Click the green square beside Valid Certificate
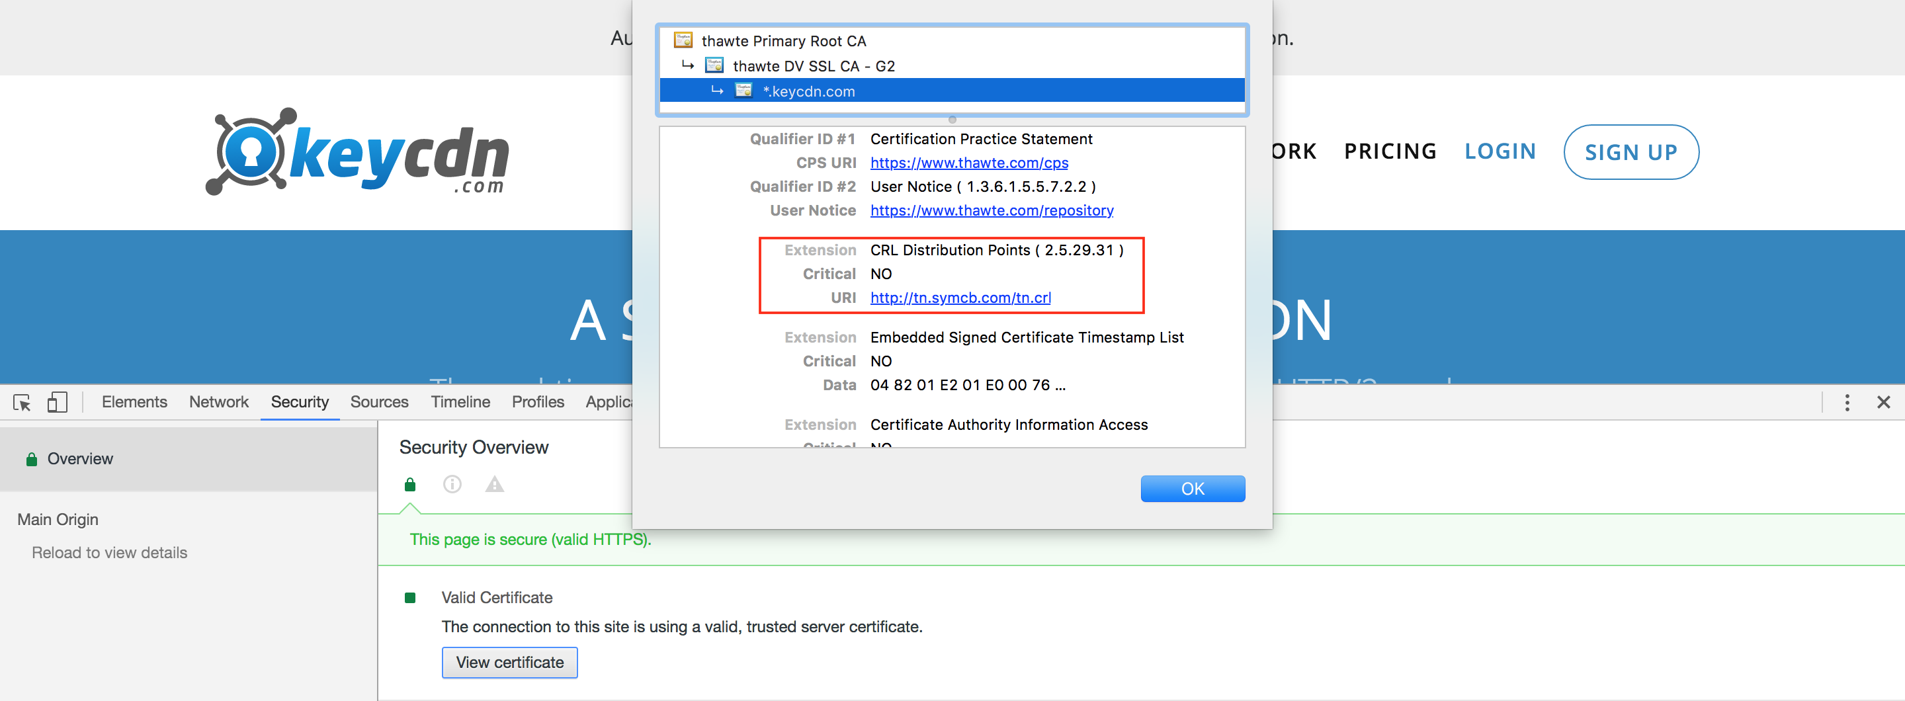 (409, 597)
